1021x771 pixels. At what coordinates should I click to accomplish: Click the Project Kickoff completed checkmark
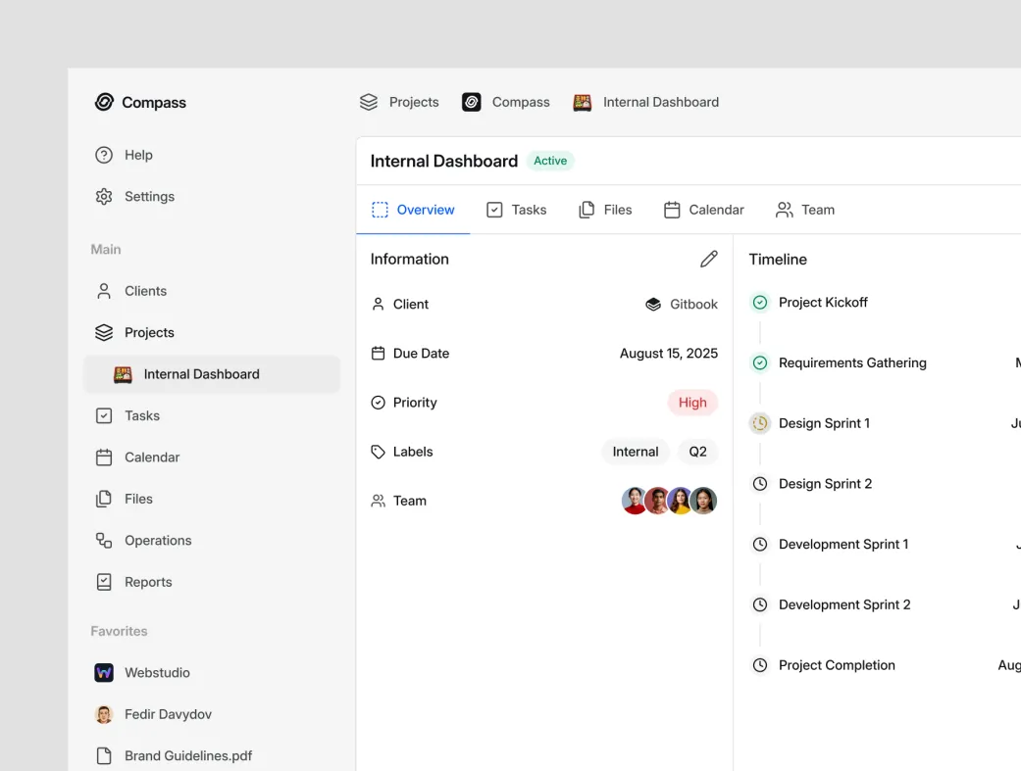tap(760, 303)
